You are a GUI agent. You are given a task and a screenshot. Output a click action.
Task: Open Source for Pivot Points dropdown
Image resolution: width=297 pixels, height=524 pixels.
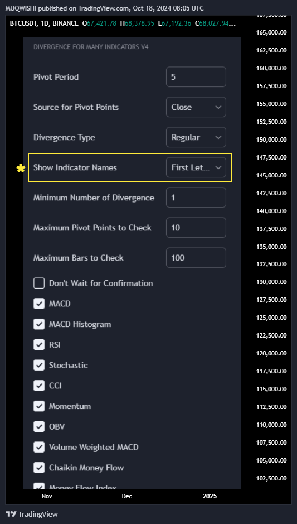point(196,107)
